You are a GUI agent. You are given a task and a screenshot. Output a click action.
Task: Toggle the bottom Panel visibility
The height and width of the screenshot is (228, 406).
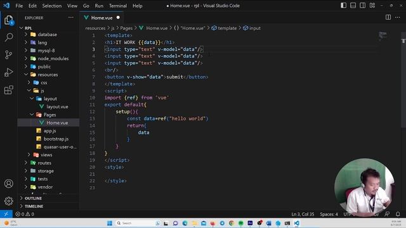coord(353,6)
